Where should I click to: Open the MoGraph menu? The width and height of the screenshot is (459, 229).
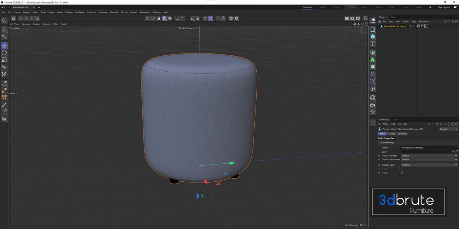[x=80, y=12]
